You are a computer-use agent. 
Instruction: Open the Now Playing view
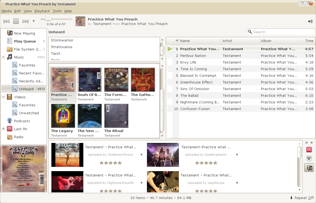pyautogui.click(x=24, y=33)
